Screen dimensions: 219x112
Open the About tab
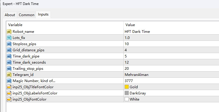[10, 15]
